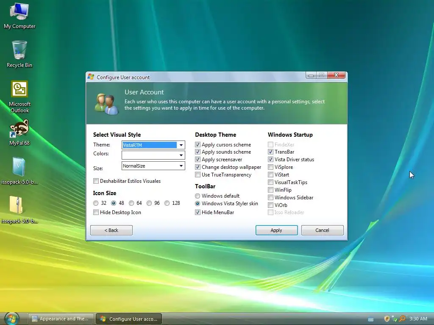Click the green checkmark device tray icon
This screenshot has height=325, width=434.
pos(395,319)
